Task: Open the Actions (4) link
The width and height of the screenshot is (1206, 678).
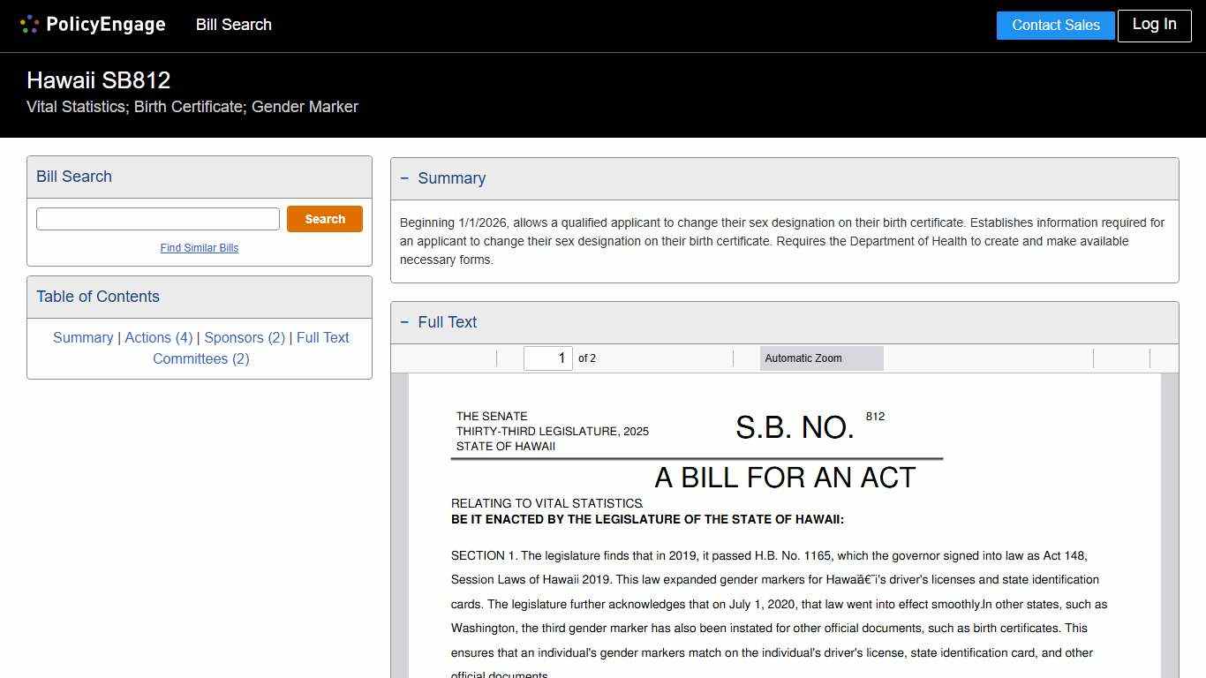Action: tap(159, 337)
